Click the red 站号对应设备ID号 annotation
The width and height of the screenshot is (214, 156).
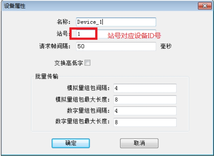pyautogui.click(x=134, y=36)
